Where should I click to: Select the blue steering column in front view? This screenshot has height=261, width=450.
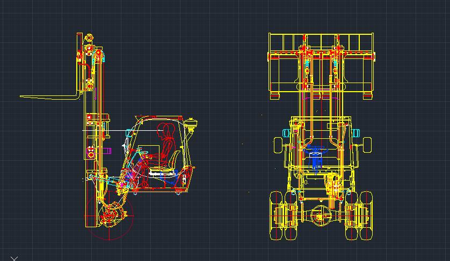(316, 159)
